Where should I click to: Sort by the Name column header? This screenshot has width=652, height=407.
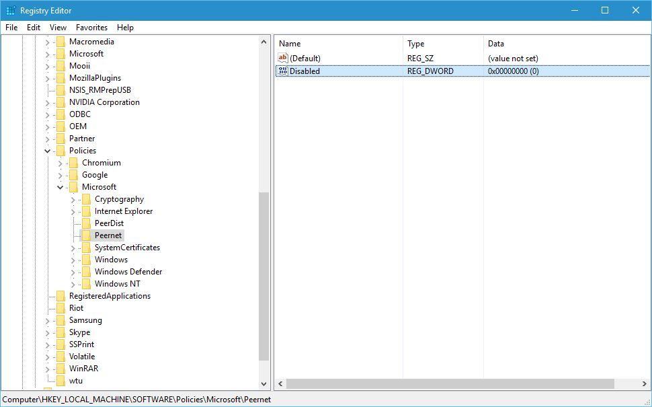point(339,43)
